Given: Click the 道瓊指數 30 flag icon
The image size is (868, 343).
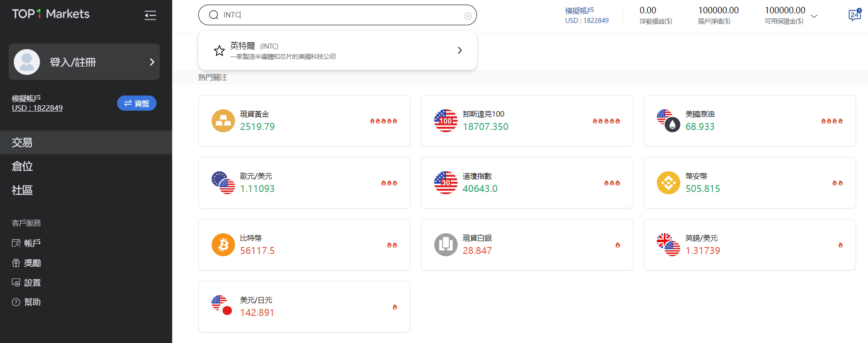Looking at the screenshot, I should click(446, 183).
